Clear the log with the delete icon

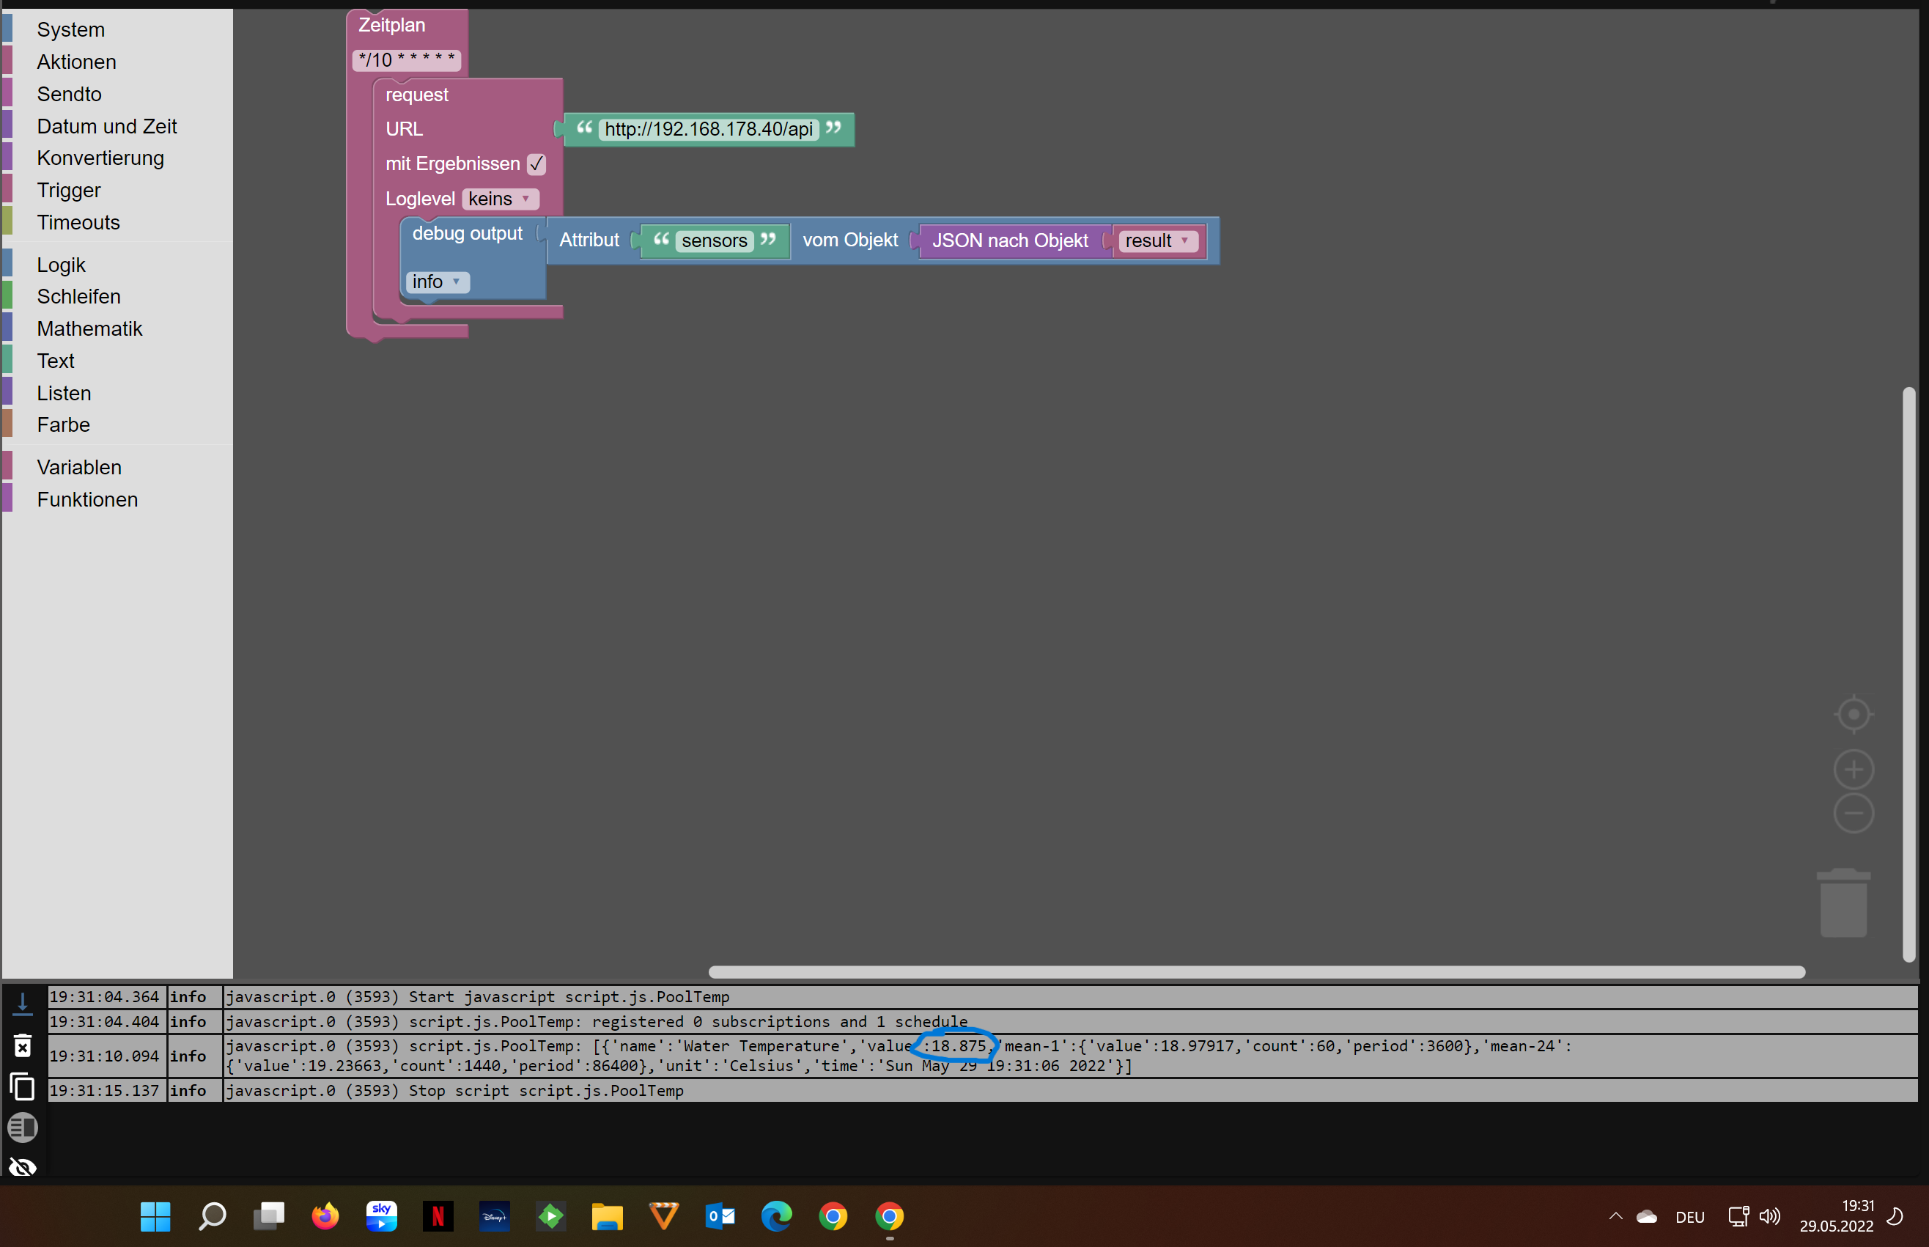point(23,1045)
